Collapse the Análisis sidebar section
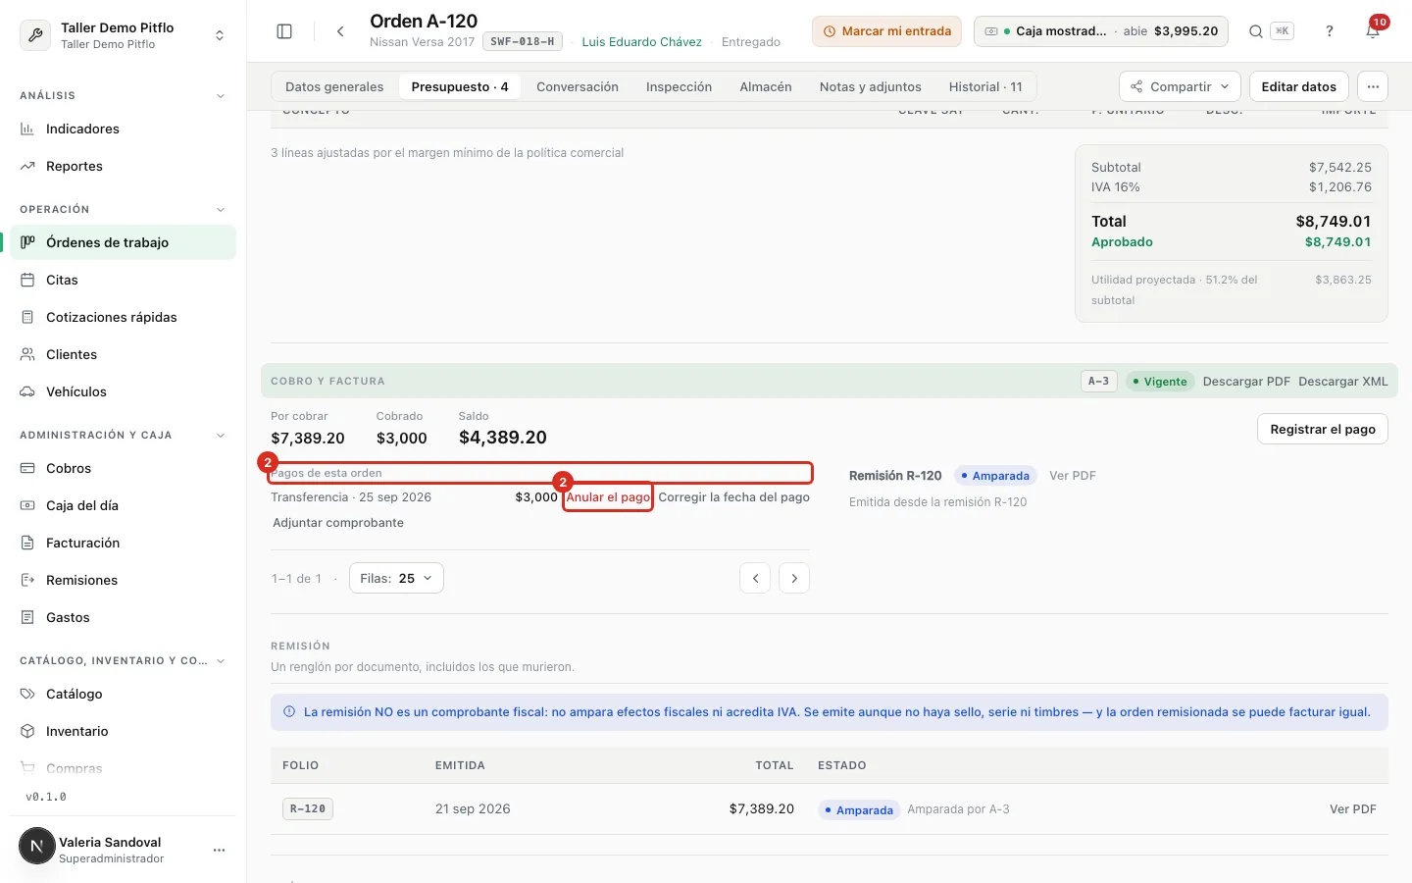 (221, 96)
